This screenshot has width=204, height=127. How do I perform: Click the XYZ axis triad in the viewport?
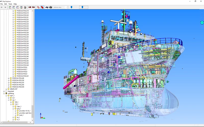(42, 116)
